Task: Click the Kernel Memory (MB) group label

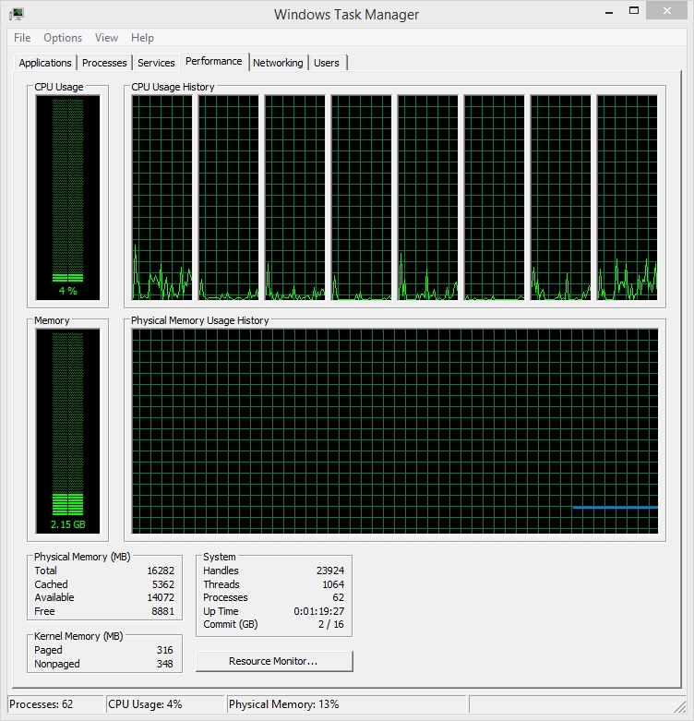Action: pos(78,636)
